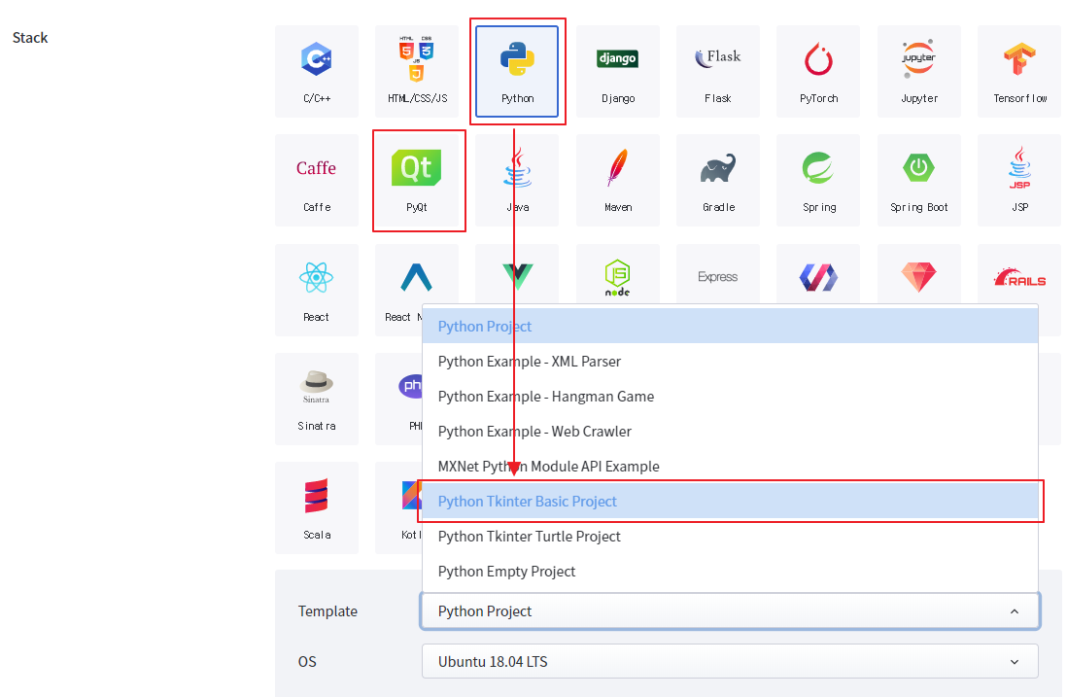Screen dimensions: 1067x697
Task: Select MXNet Python Module API Example
Action: pos(730,467)
